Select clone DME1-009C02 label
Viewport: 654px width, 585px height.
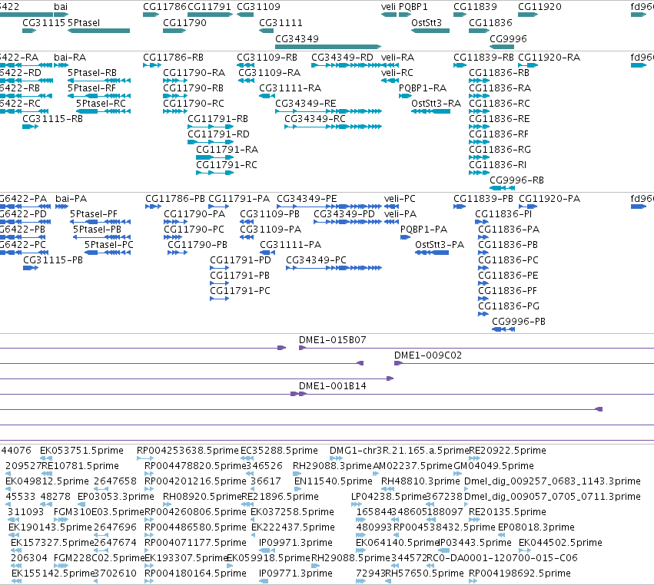point(428,355)
